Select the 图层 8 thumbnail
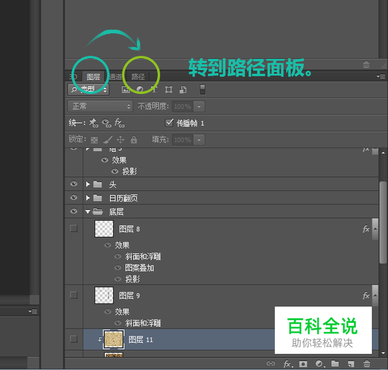 coord(104,229)
